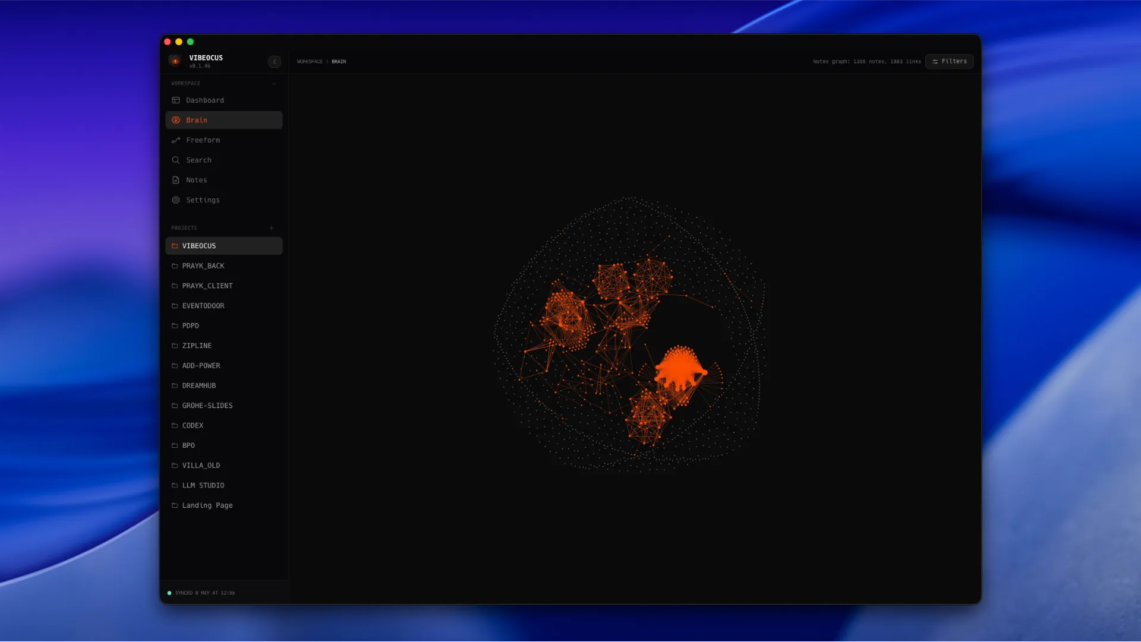Screen dimensions: 1141x642
Task: Click the Vibeocus eye logo icon
Action: (175, 61)
